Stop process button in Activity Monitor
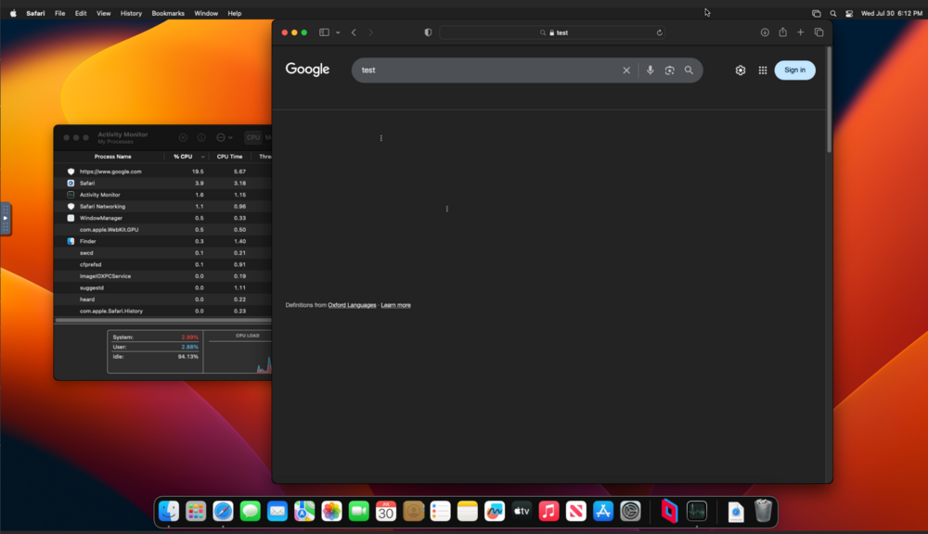 183,137
